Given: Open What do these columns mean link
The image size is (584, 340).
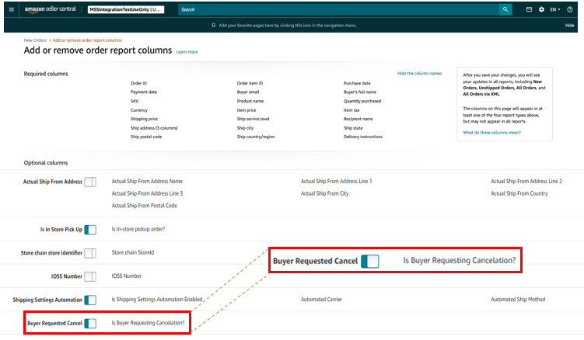Looking at the screenshot, I should tap(491, 133).
